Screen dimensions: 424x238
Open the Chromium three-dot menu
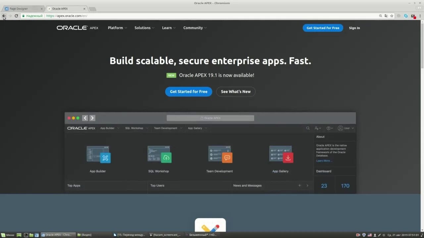point(420,16)
